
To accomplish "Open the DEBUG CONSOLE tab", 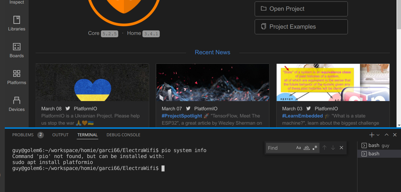I will [123, 134].
